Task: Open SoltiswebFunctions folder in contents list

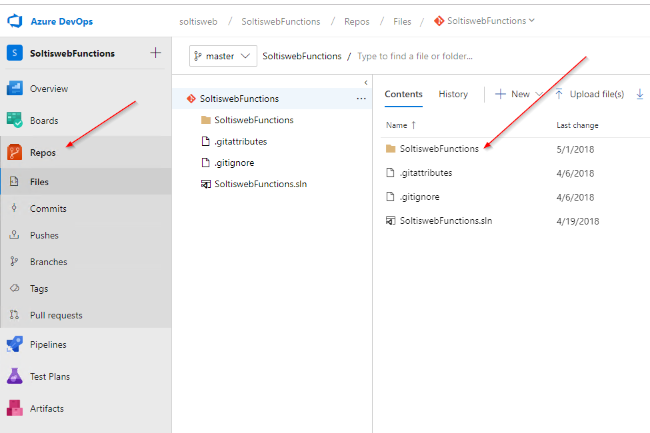Action: (439, 149)
